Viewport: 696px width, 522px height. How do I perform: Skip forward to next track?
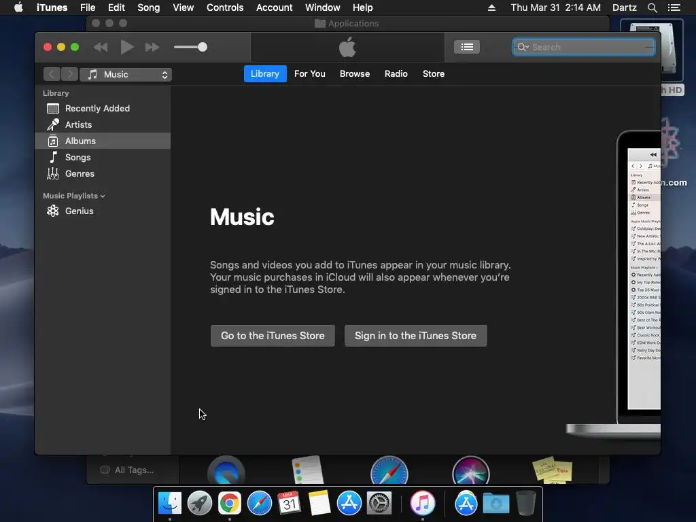pos(152,47)
